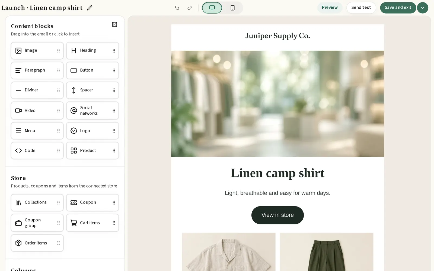The width and height of the screenshot is (434, 271).
Task: Insert a Collections store block
Action: [x=37, y=202]
